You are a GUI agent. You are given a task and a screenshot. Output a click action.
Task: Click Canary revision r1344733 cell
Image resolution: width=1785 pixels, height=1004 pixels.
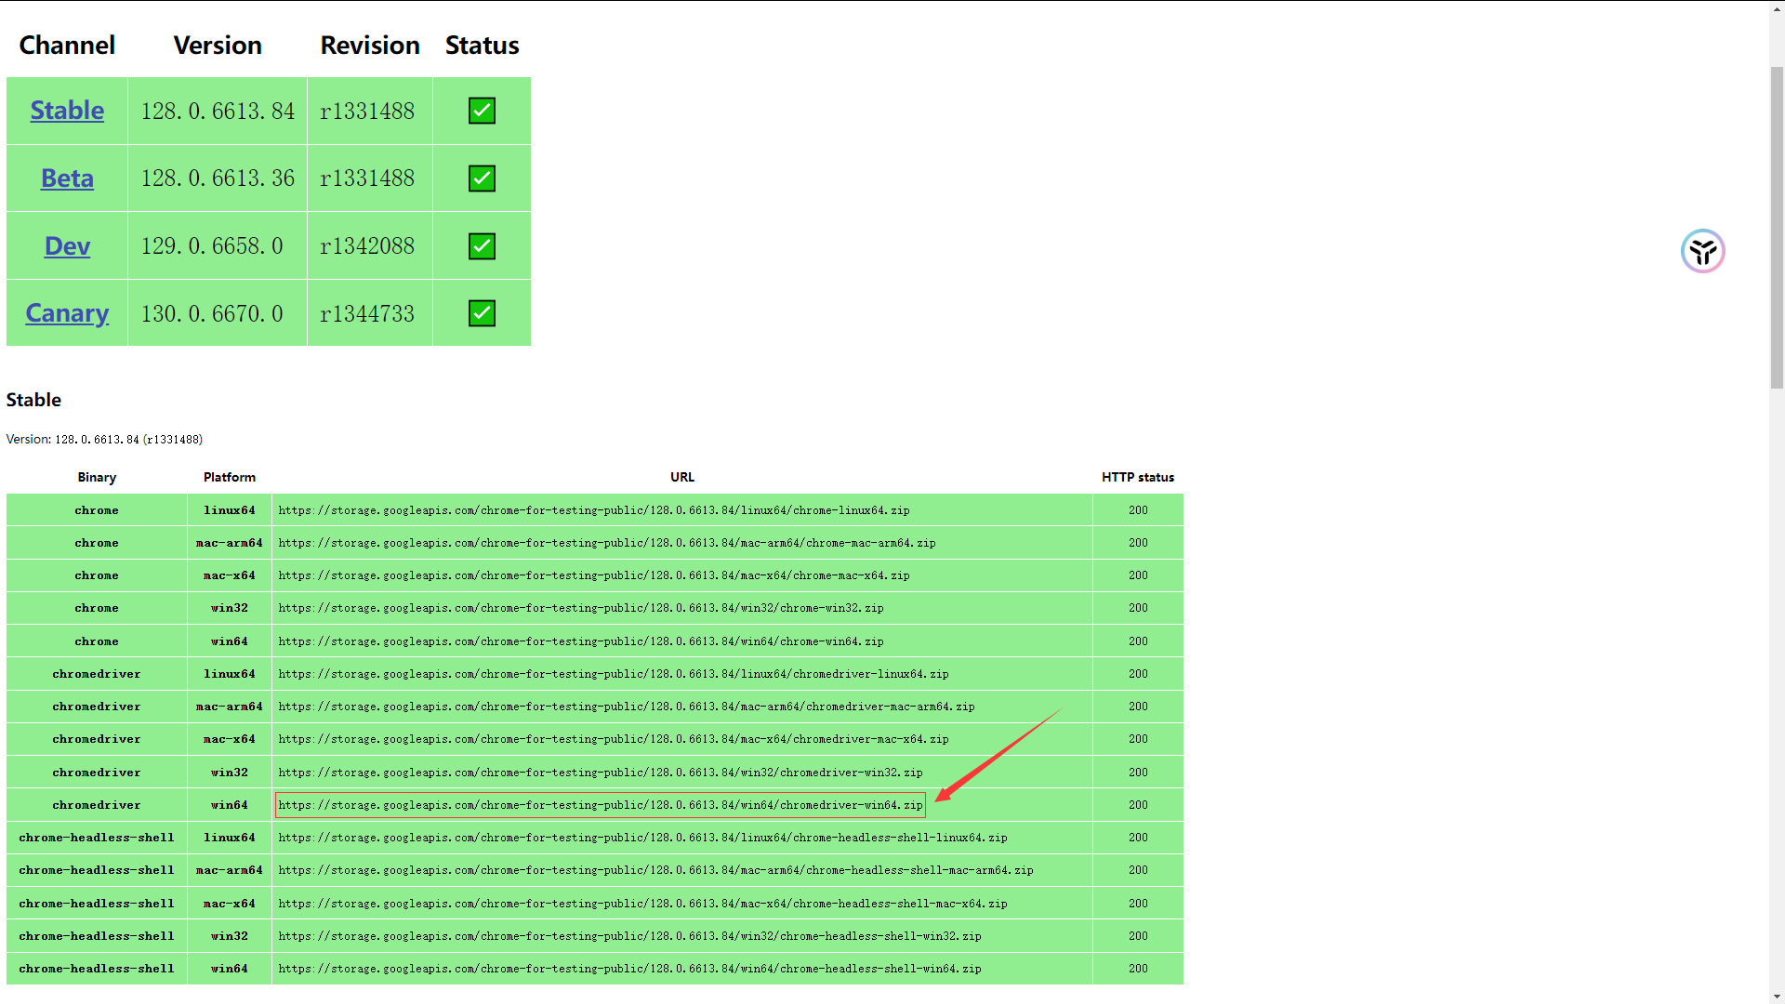[x=369, y=313]
